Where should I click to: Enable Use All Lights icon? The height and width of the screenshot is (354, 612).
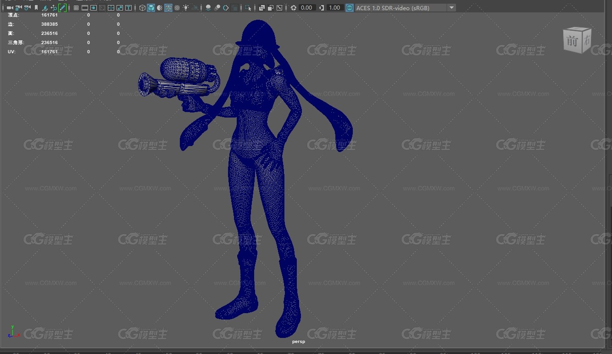[x=186, y=8]
